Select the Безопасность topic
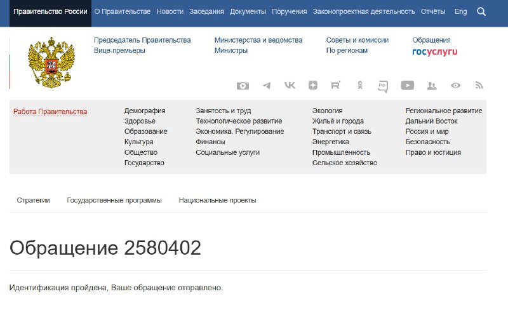Screen dimensions: 508x315 coord(427,142)
